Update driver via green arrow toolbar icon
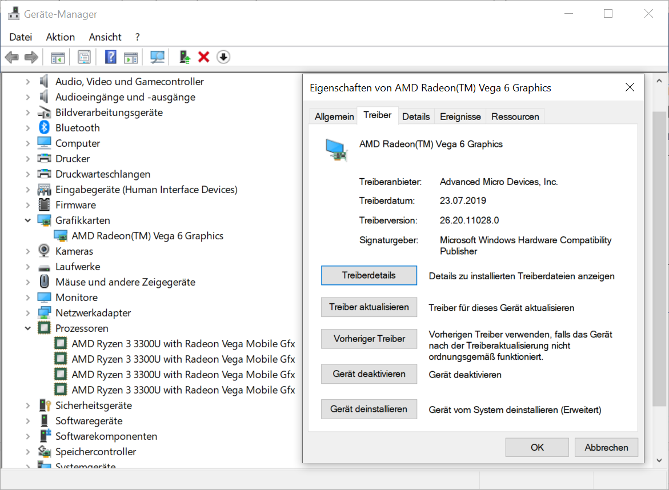This screenshot has width=669, height=490. click(x=185, y=57)
